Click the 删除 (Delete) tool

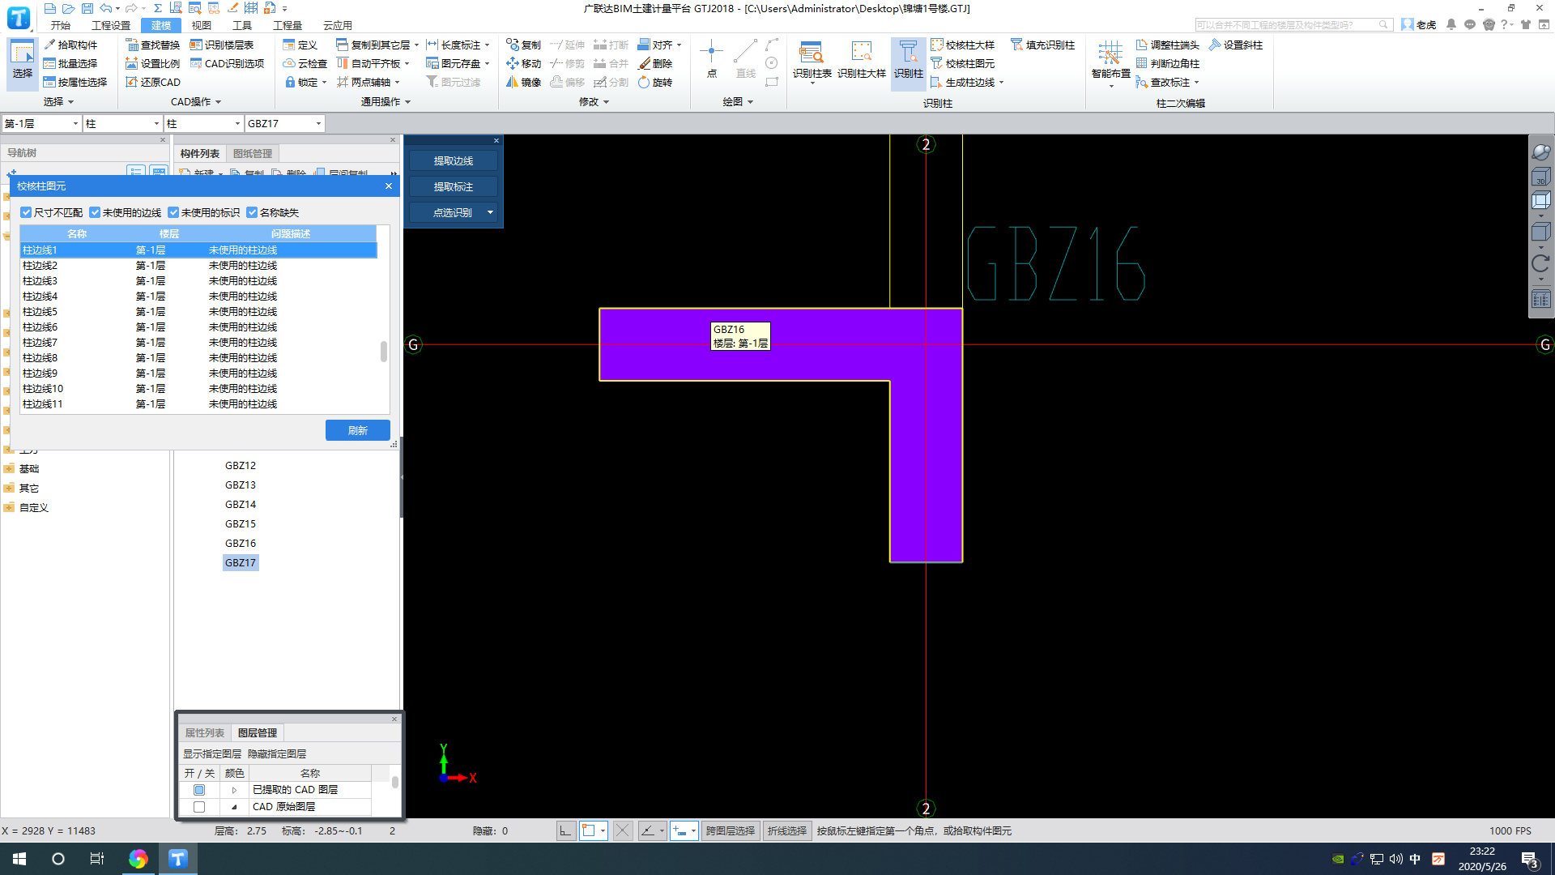pyautogui.click(x=655, y=63)
